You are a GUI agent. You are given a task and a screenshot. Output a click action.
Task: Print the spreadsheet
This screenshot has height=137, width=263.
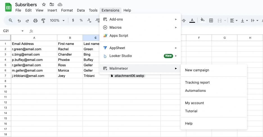pos(35,20)
